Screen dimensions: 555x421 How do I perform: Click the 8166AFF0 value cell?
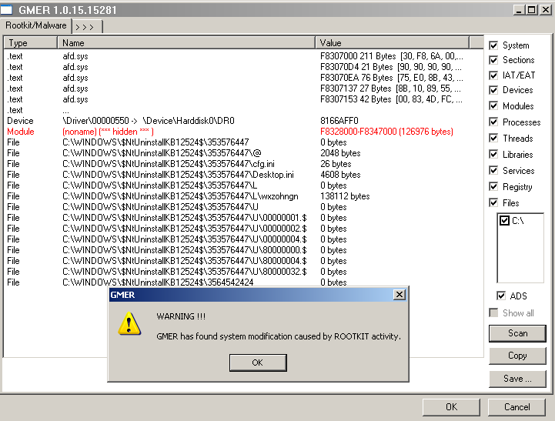click(x=339, y=121)
